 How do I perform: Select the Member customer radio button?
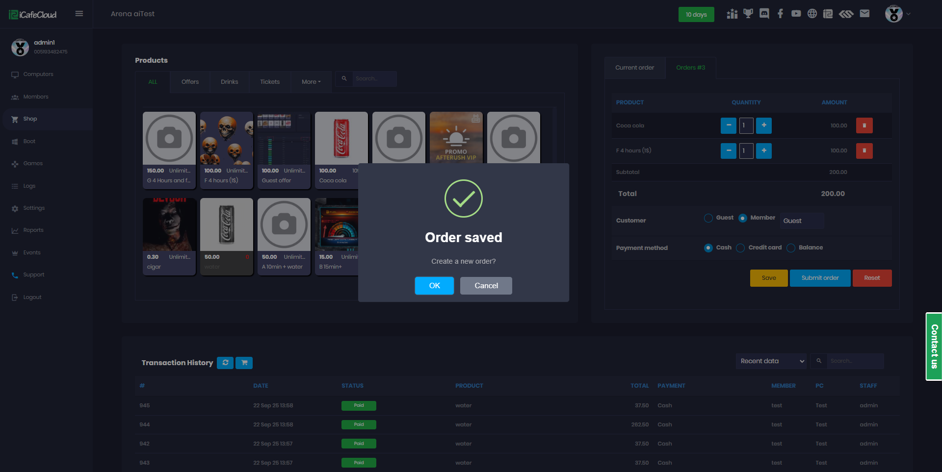pyautogui.click(x=743, y=218)
